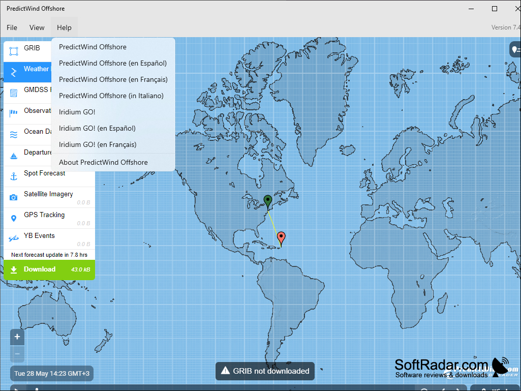The width and height of the screenshot is (521, 391).
Task: Open Iridium GO! (en Français) help
Action: tap(113, 144)
